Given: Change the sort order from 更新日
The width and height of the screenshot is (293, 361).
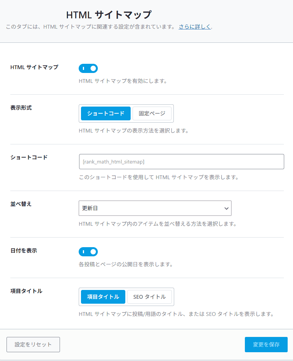Looking at the screenshot, I should 155,208.
